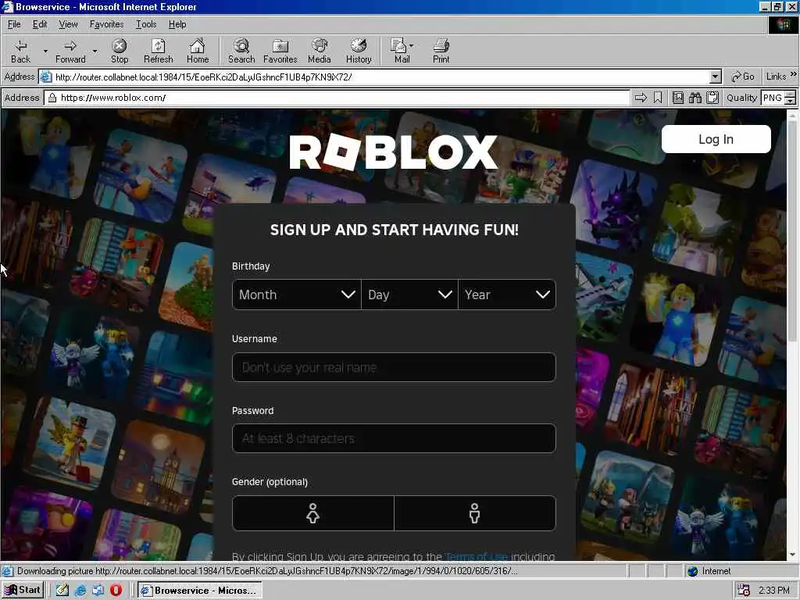Click the scrollbar up arrow
The height and width of the screenshot is (600, 800).
(x=792, y=116)
